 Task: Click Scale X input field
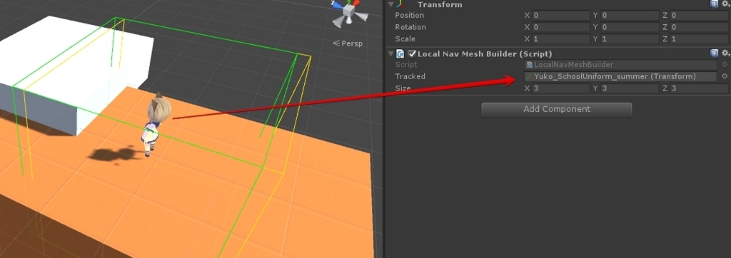(561, 39)
